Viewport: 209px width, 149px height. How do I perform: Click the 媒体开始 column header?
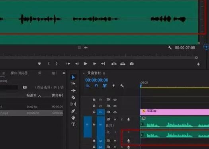coord(57,96)
